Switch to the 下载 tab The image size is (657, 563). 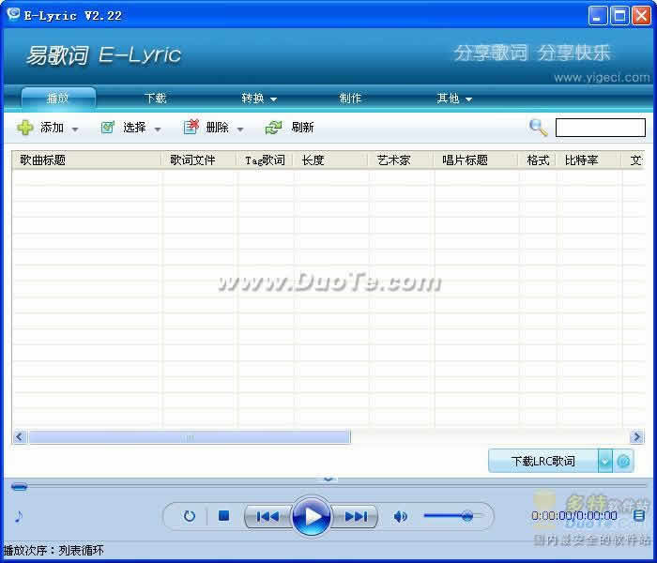tap(156, 99)
